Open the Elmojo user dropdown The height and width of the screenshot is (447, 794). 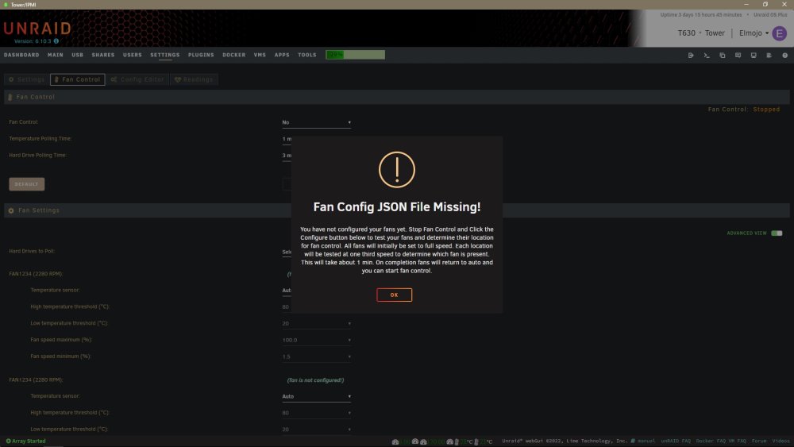[x=754, y=33]
